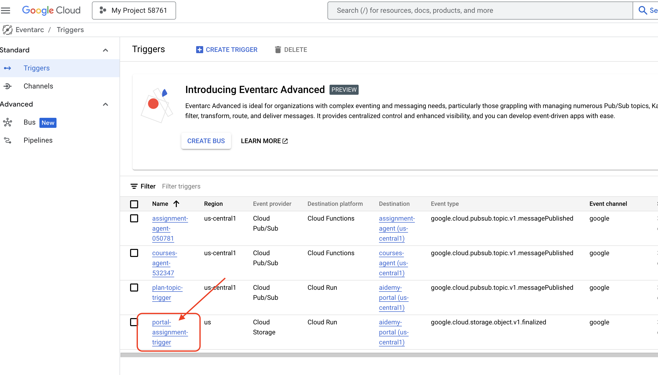658x375 pixels.
Task: Click the courses-agent-532347 trigger link
Action: tap(164, 263)
